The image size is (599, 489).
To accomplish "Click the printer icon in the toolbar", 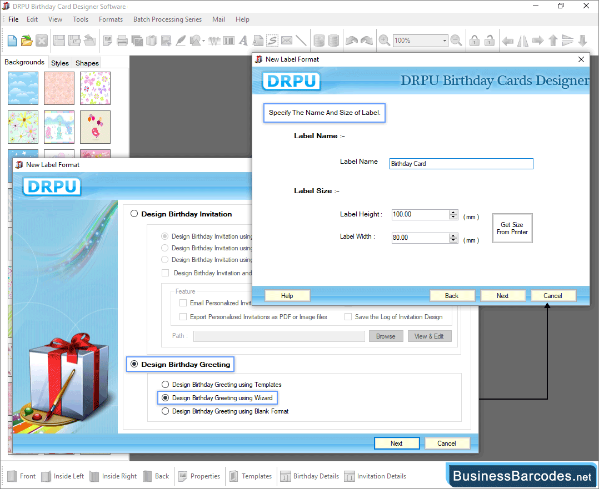I will pyautogui.click(x=122, y=41).
